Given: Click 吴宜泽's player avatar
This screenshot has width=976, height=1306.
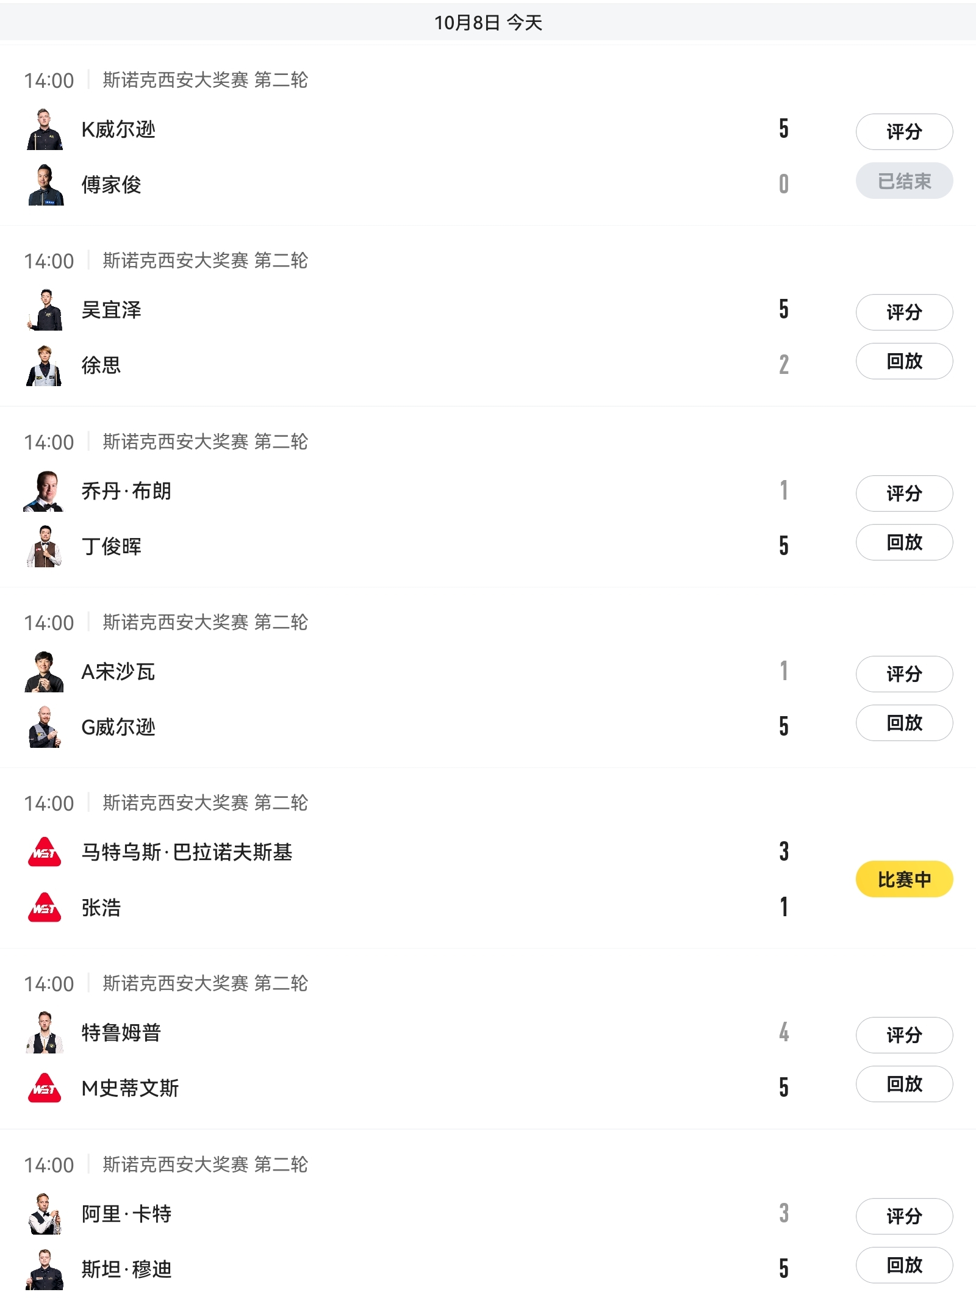Looking at the screenshot, I should [x=45, y=310].
